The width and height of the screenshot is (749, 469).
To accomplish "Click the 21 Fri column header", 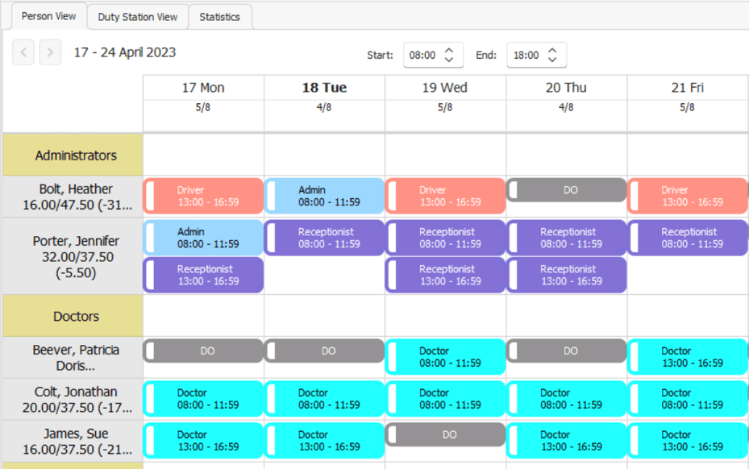I will tap(687, 88).
